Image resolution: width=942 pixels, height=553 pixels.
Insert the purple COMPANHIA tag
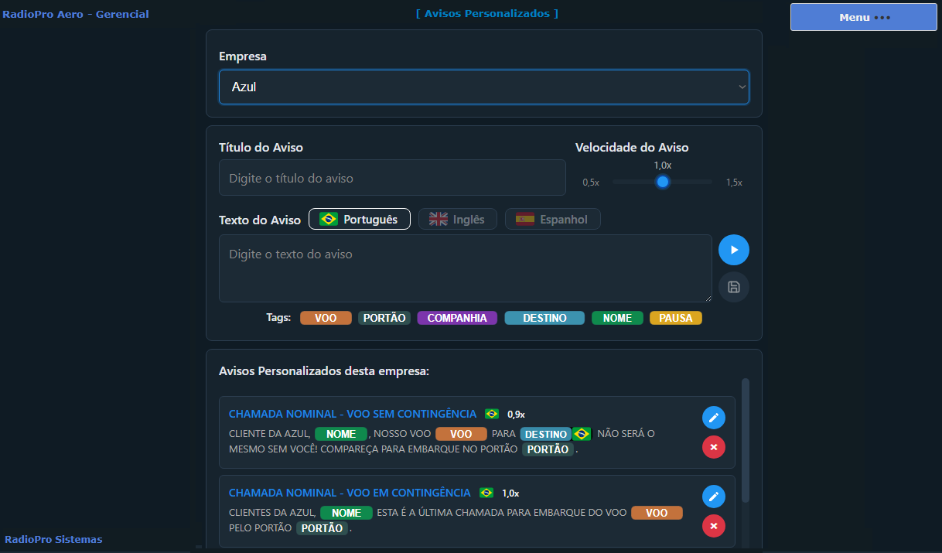[457, 318]
